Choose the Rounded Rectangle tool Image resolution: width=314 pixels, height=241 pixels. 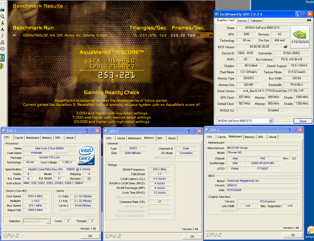[x=2, y=49]
